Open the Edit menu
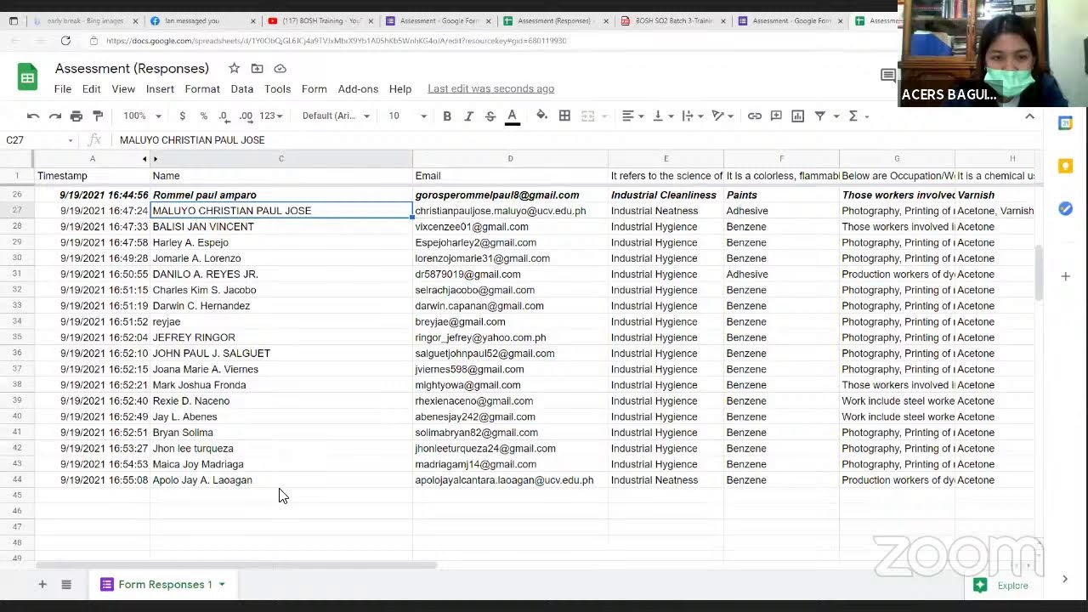The width and height of the screenshot is (1088, 612). pyautogui.click(x=91, y=88)
